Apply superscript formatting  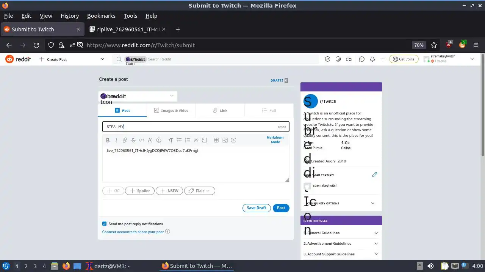pyautogui.click(x=150, y=140)
